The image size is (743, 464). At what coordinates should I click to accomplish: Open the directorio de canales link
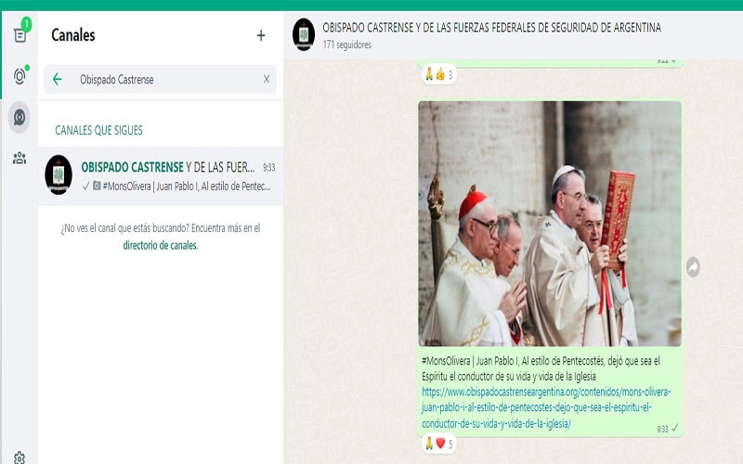(160, 245)
